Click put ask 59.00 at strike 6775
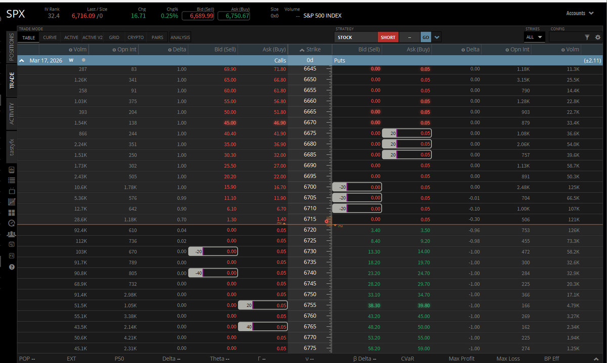Viewport: 607px width, 363px height. click(x=423, y=348)
